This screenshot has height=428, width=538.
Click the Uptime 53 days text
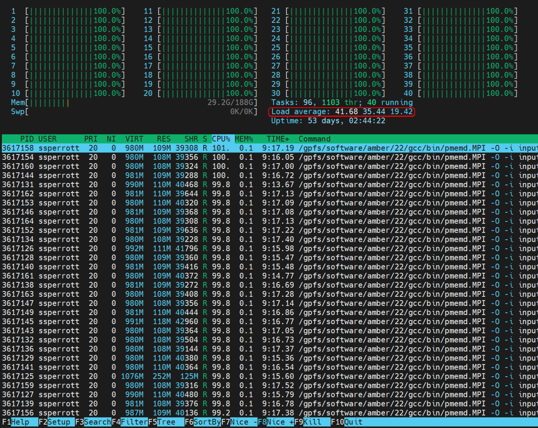(328, 121)
